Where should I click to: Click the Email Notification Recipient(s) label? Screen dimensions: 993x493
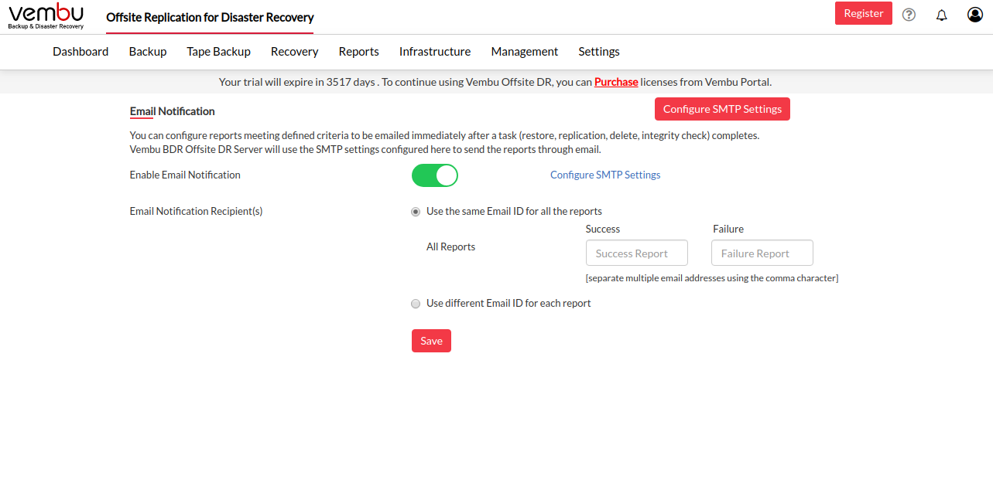pos(197,212)
